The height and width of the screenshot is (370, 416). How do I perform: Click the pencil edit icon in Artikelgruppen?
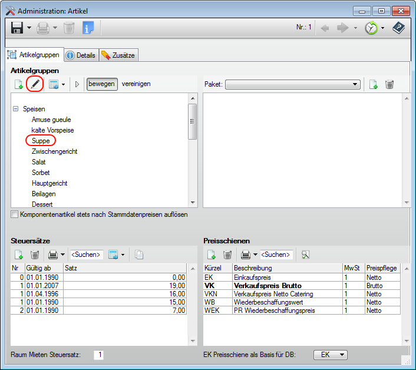(x=35, y=84)
